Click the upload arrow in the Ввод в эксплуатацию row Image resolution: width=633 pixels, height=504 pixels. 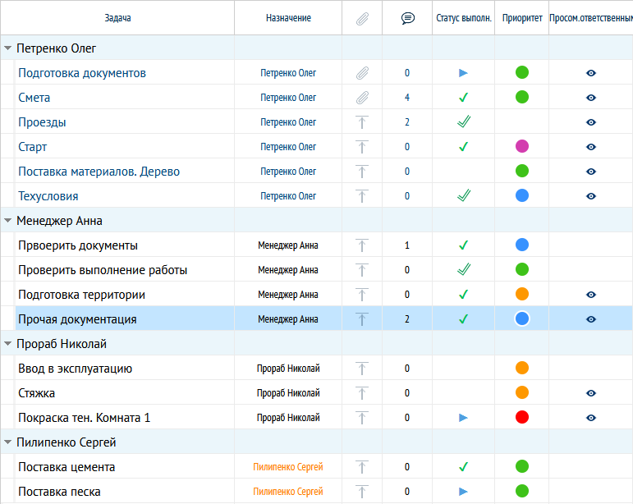point(362,369)
